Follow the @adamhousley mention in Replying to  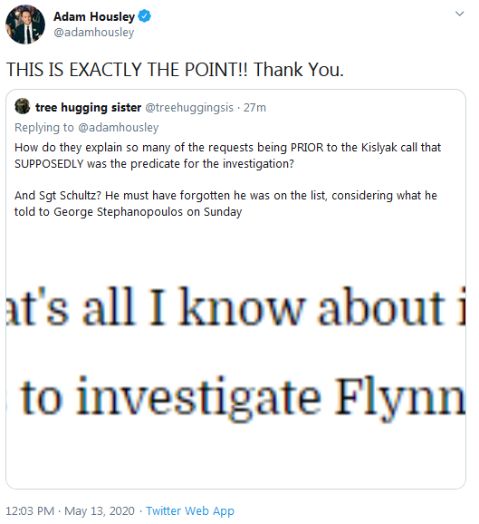[x=118, y=127]
